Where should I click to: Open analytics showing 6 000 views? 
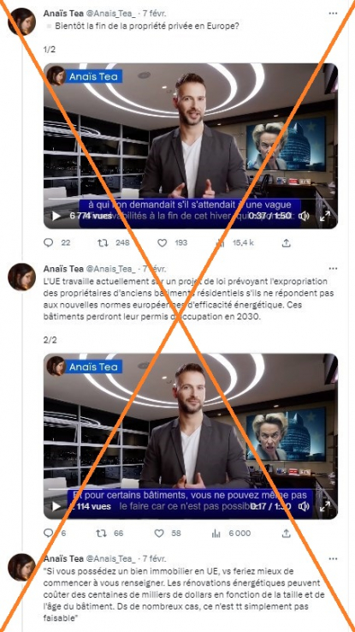tap(216, 534)
